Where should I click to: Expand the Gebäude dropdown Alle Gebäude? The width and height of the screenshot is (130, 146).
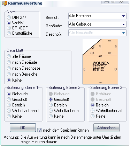(97, 24)
